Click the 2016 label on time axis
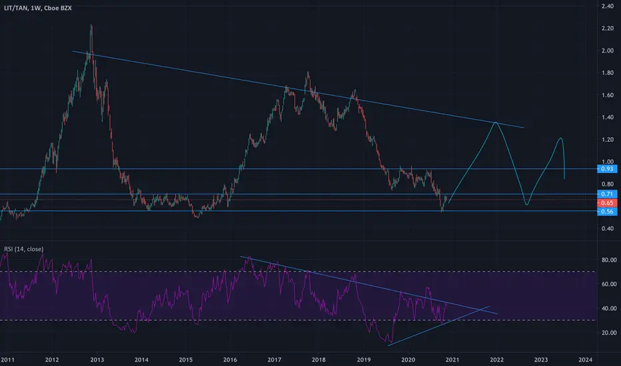621x366 pixels. click(230, 359)
